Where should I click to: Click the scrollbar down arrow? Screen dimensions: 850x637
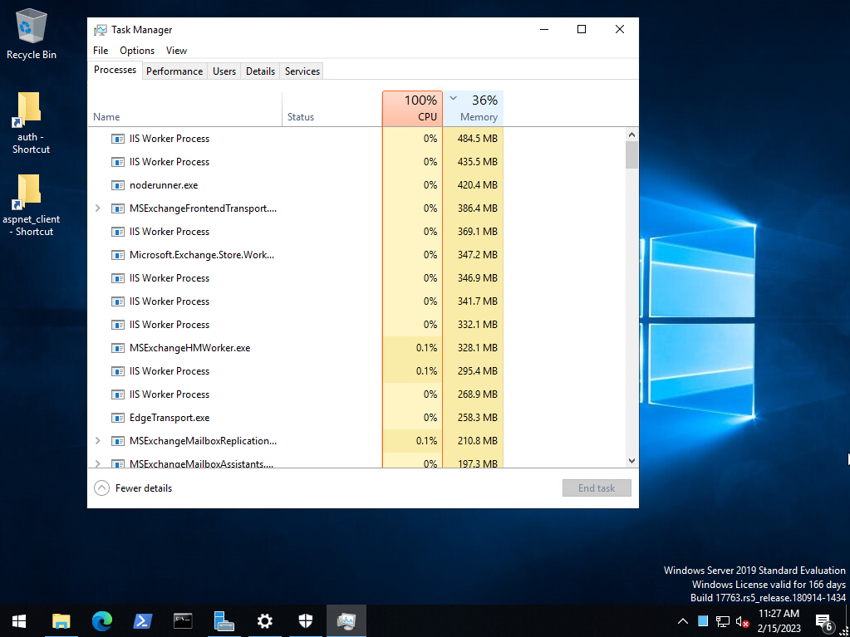point(631,460)
